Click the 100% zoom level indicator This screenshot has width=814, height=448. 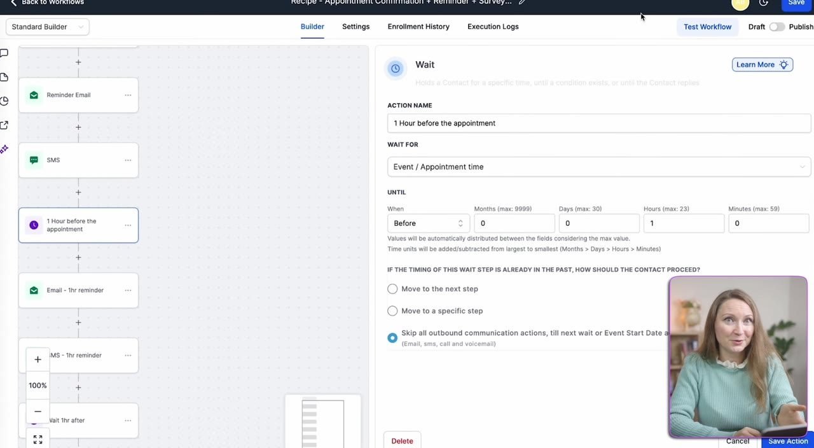pyautogui.click(x=38, y=386)
